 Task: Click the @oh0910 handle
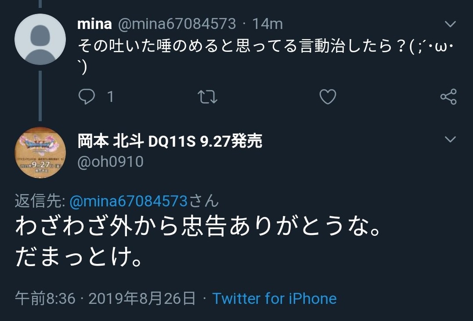tap(110, 162)
